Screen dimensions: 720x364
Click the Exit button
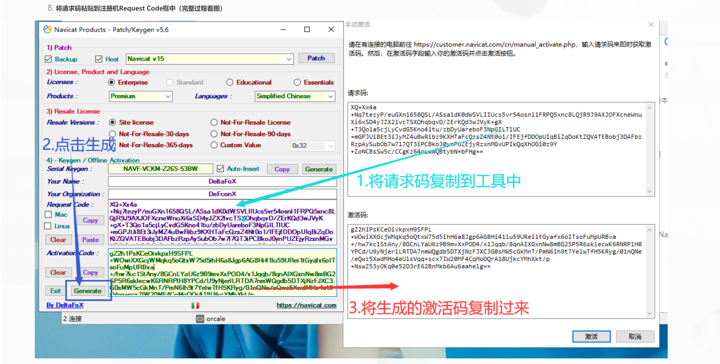click(55, 291)
